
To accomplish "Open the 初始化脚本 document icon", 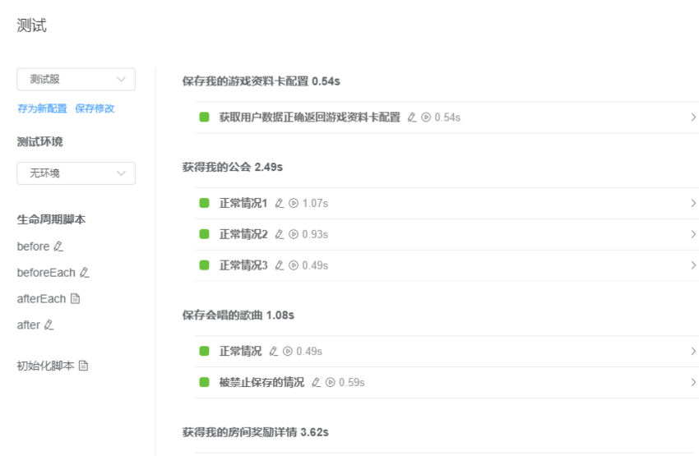I will coord(83,366).
